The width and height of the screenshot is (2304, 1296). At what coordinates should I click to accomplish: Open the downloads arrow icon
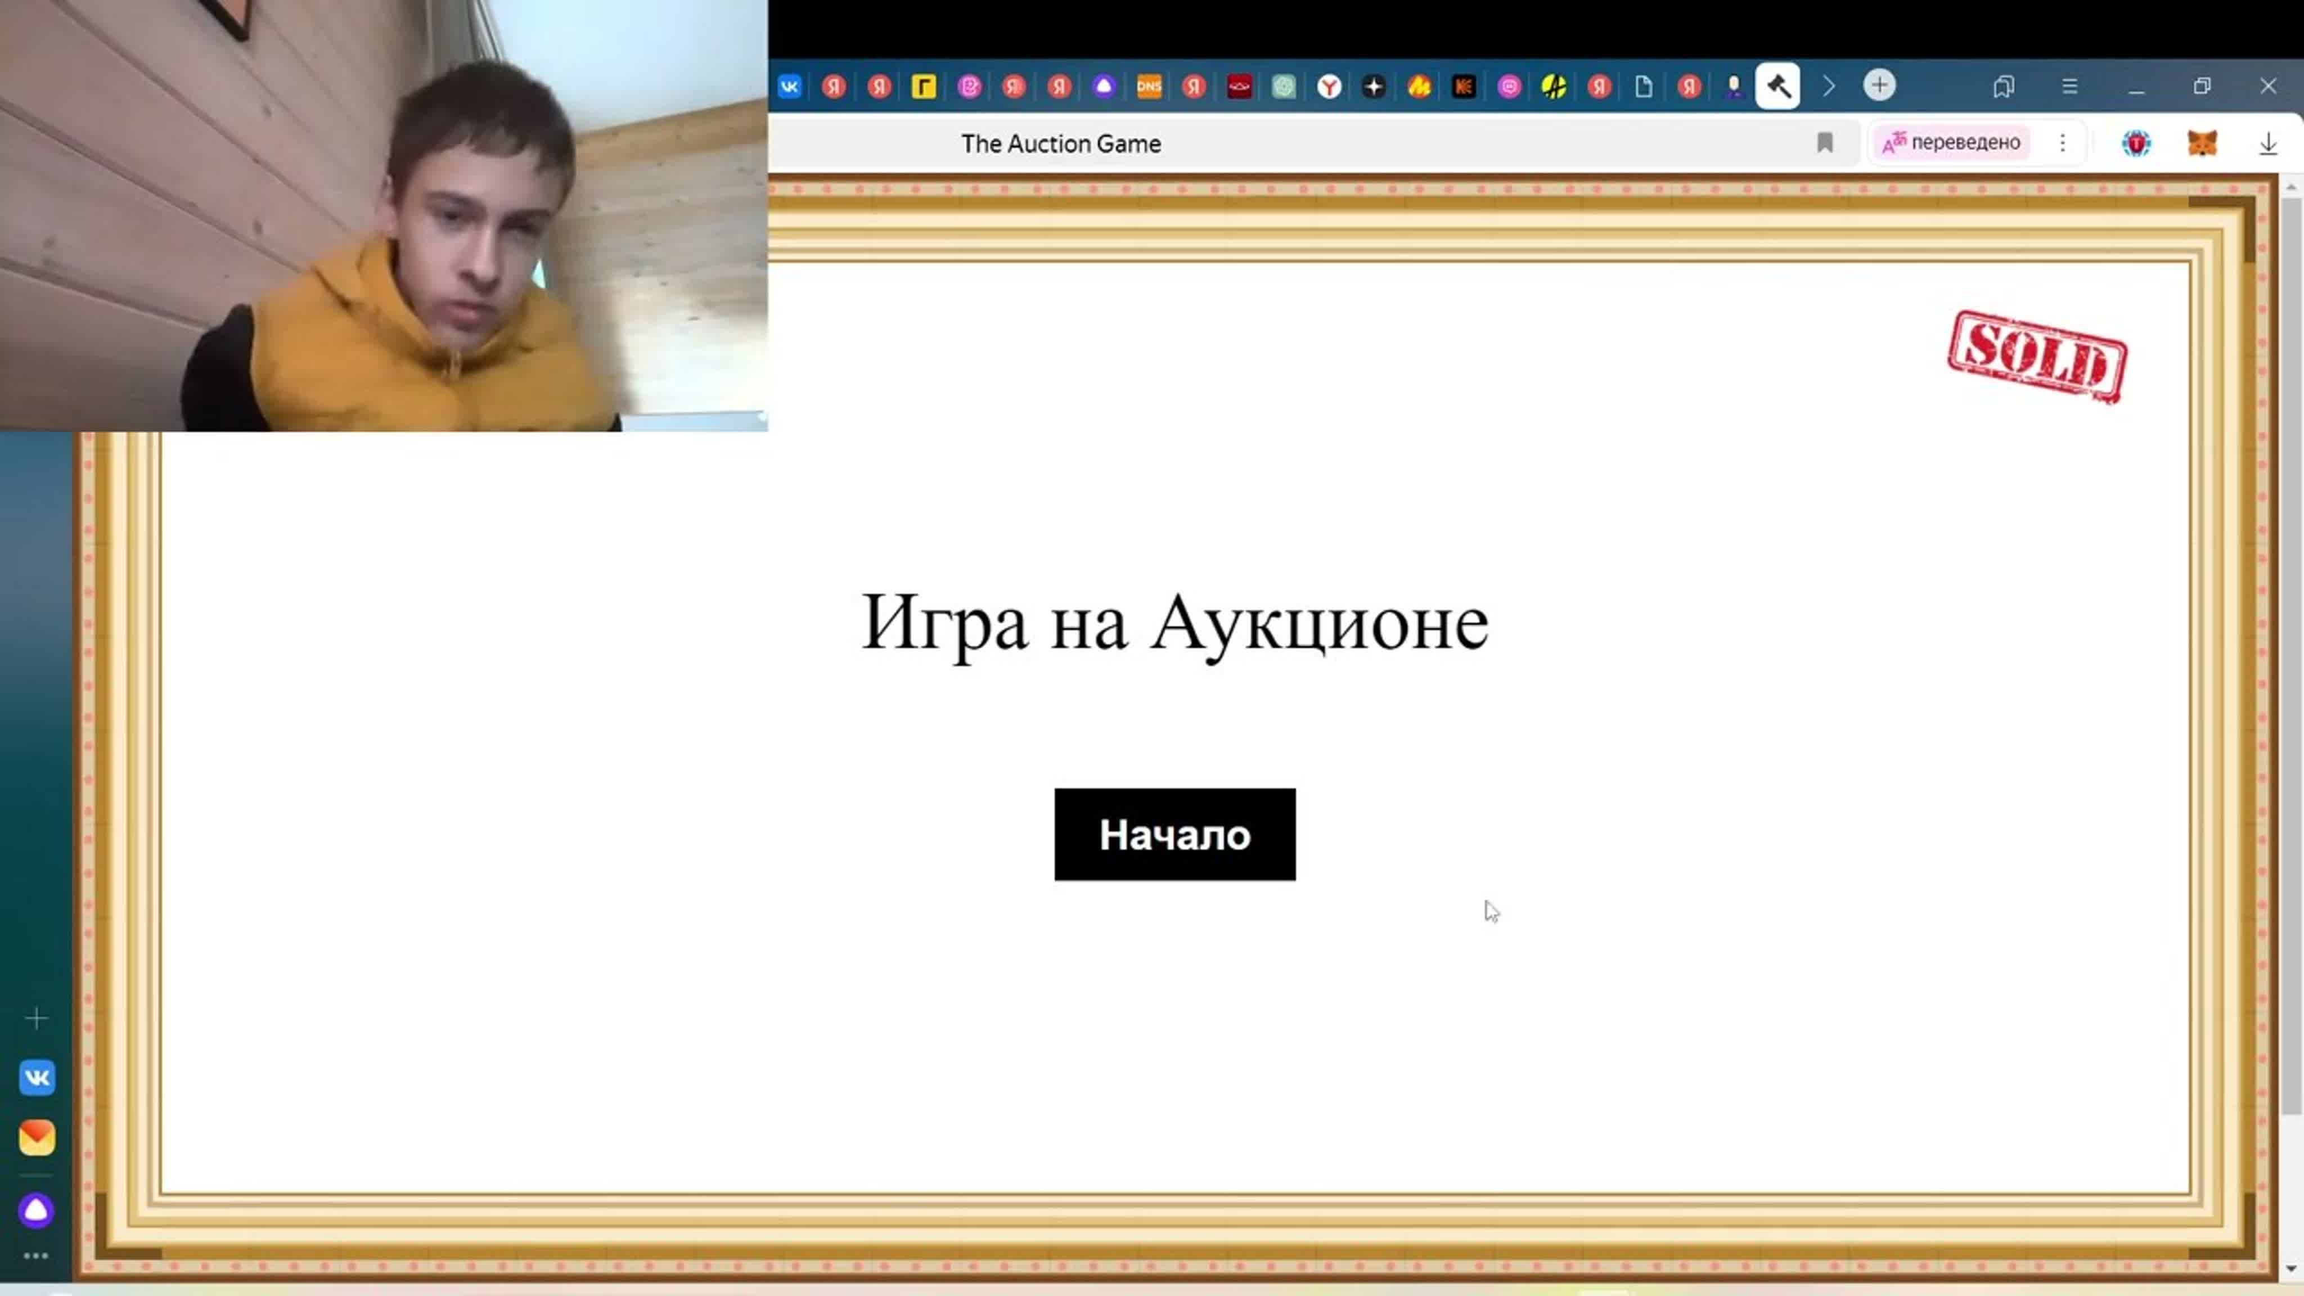click(x=2268, y=143)
